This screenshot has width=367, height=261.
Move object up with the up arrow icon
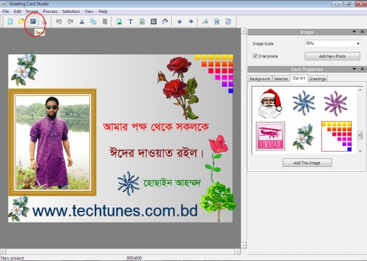click(x=179, y=21)
